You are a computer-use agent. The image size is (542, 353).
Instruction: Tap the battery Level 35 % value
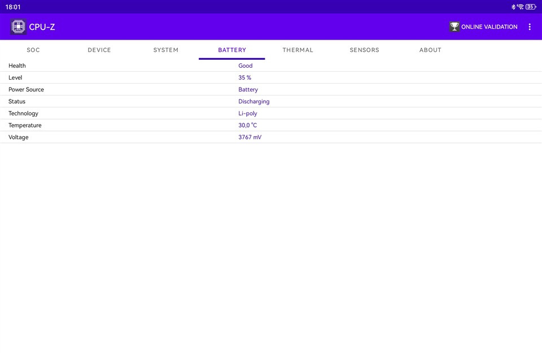(244, 77)
